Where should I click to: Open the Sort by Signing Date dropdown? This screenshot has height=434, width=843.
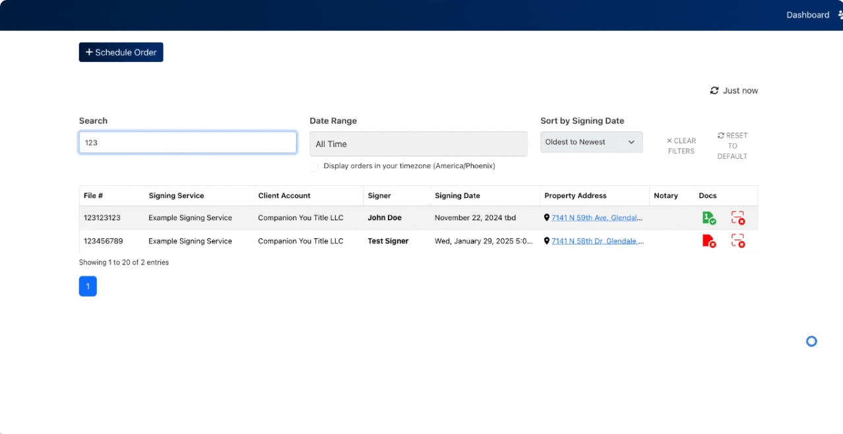coord(591,142)
